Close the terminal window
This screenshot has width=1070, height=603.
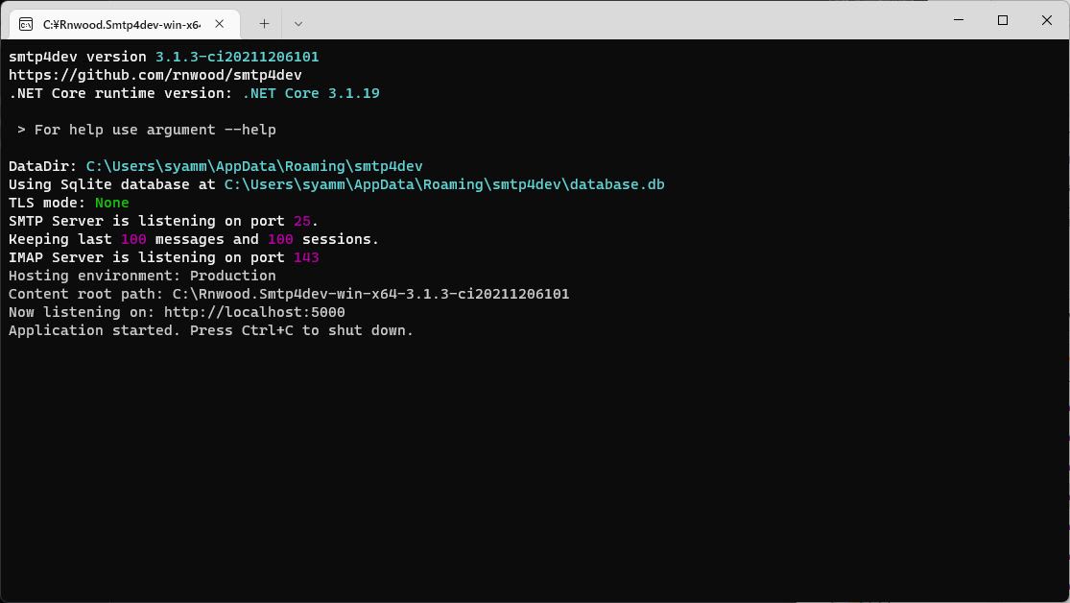click(x=1047, y=20)
